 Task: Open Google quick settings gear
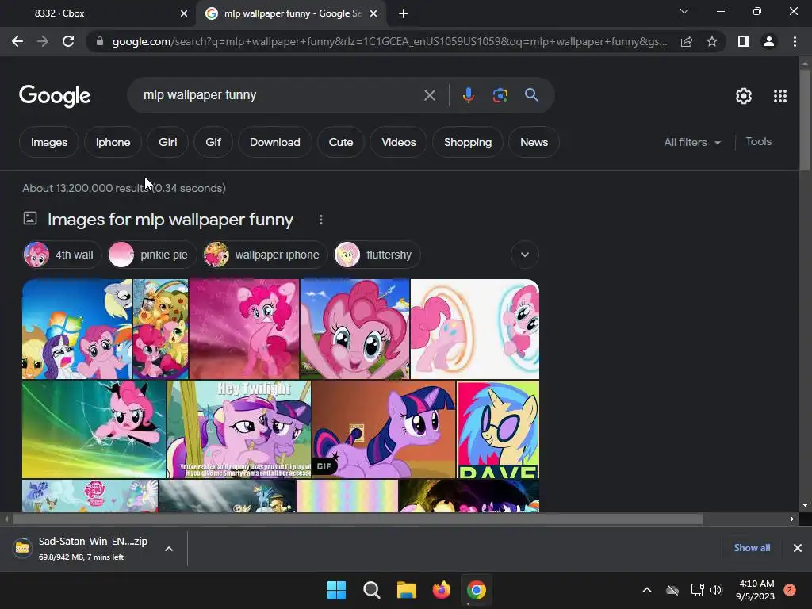point(744,96)
